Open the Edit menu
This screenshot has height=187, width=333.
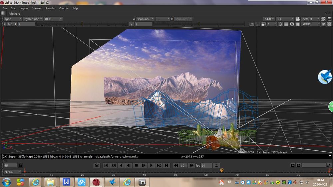coord(13,8)
